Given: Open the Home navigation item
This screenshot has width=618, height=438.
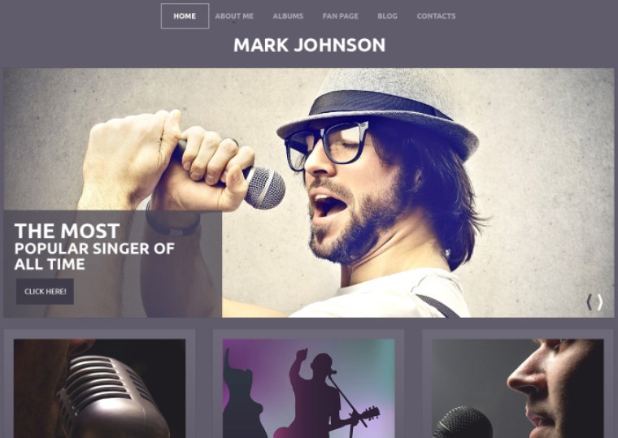Looking at the screenshot, I should [185, 16].
